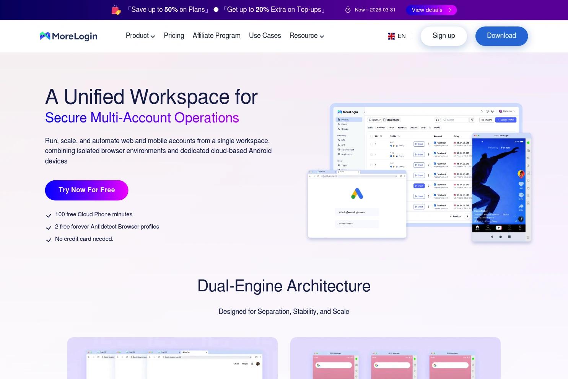This screenshot has width=568, height=379.
Task: Click Profiles in the mockup sidebar
Action: [349, 119]
